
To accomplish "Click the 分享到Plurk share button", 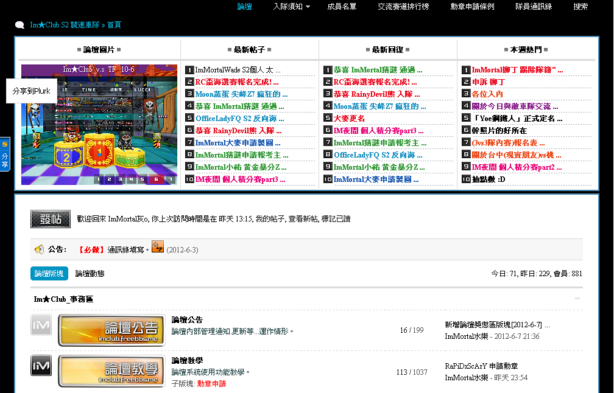I will [x=31, y=91].
